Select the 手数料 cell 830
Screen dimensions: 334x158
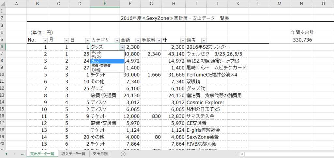(x=151, y=116)
